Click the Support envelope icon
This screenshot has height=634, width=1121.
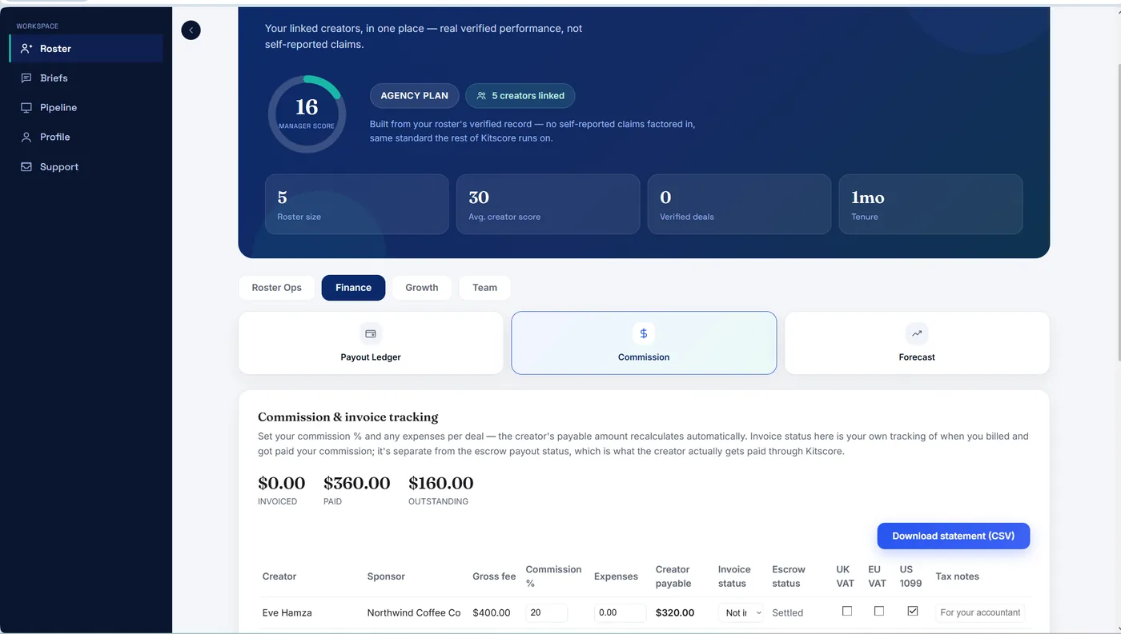click(26, 167)
